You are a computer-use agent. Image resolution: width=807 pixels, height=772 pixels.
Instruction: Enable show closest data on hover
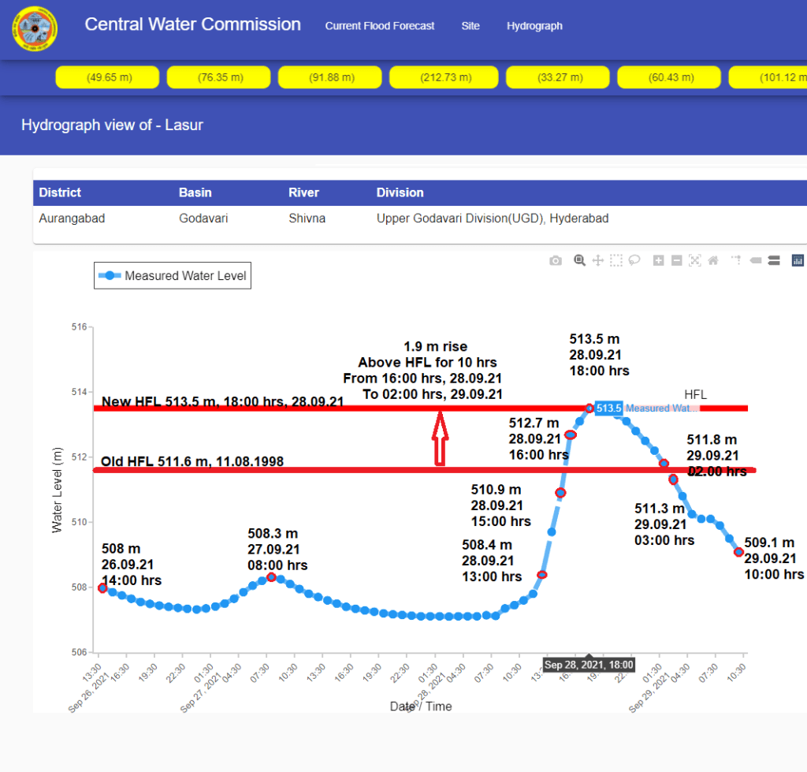pos(755,260)
